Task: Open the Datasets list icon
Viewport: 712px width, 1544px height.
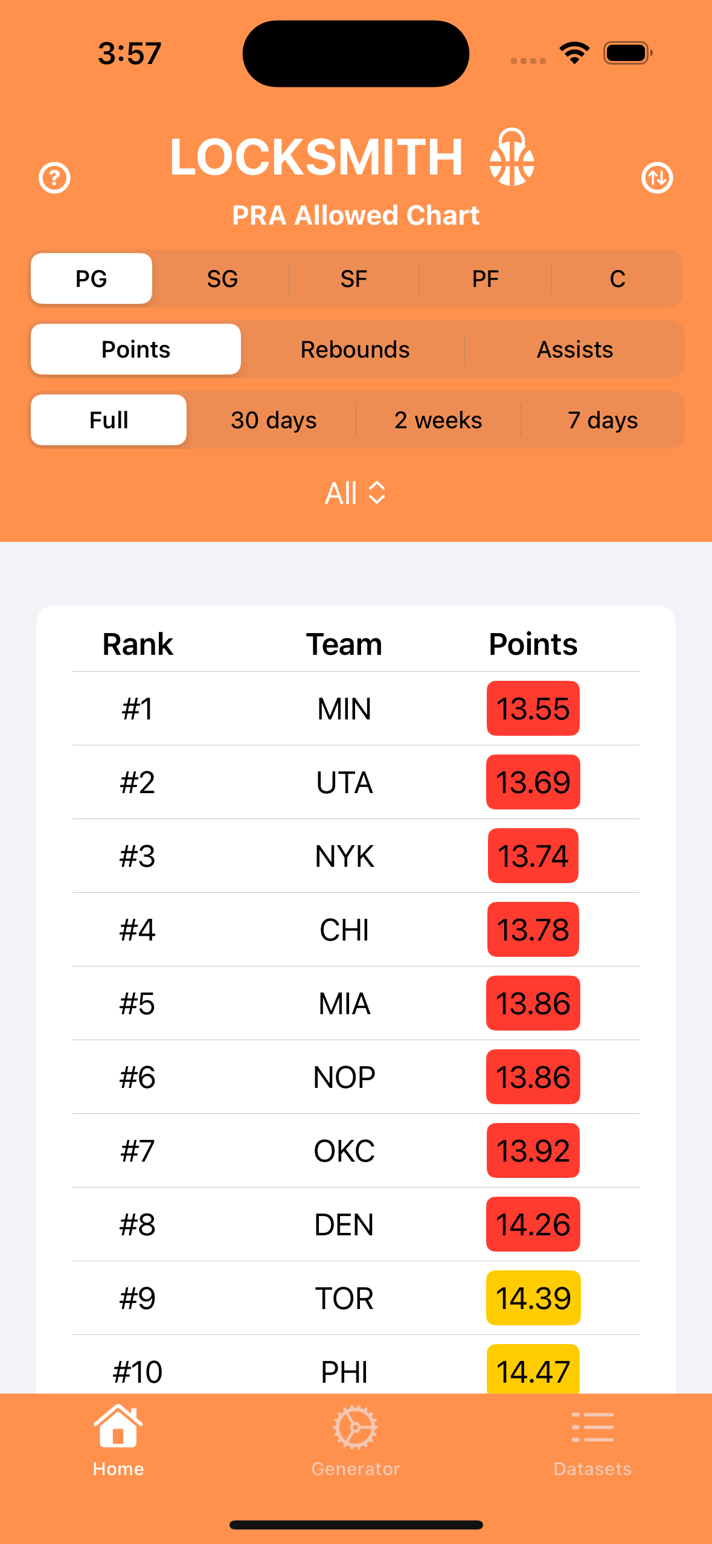Action: coord(592,1427)
